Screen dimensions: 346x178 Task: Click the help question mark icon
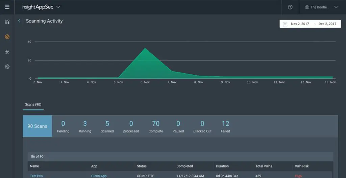coord(290,7)
